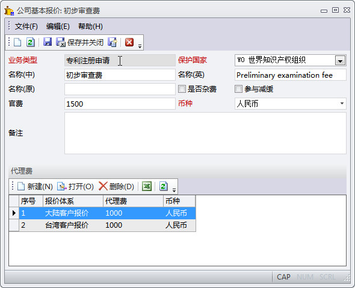Click the 保存并关闭 save and close button
Viewport: 355px width, 288px height.
[80, 42]
